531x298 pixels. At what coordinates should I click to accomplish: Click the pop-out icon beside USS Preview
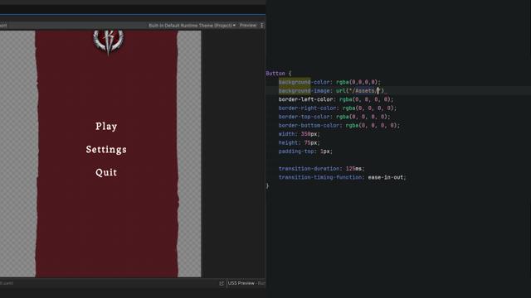point(222,283)
